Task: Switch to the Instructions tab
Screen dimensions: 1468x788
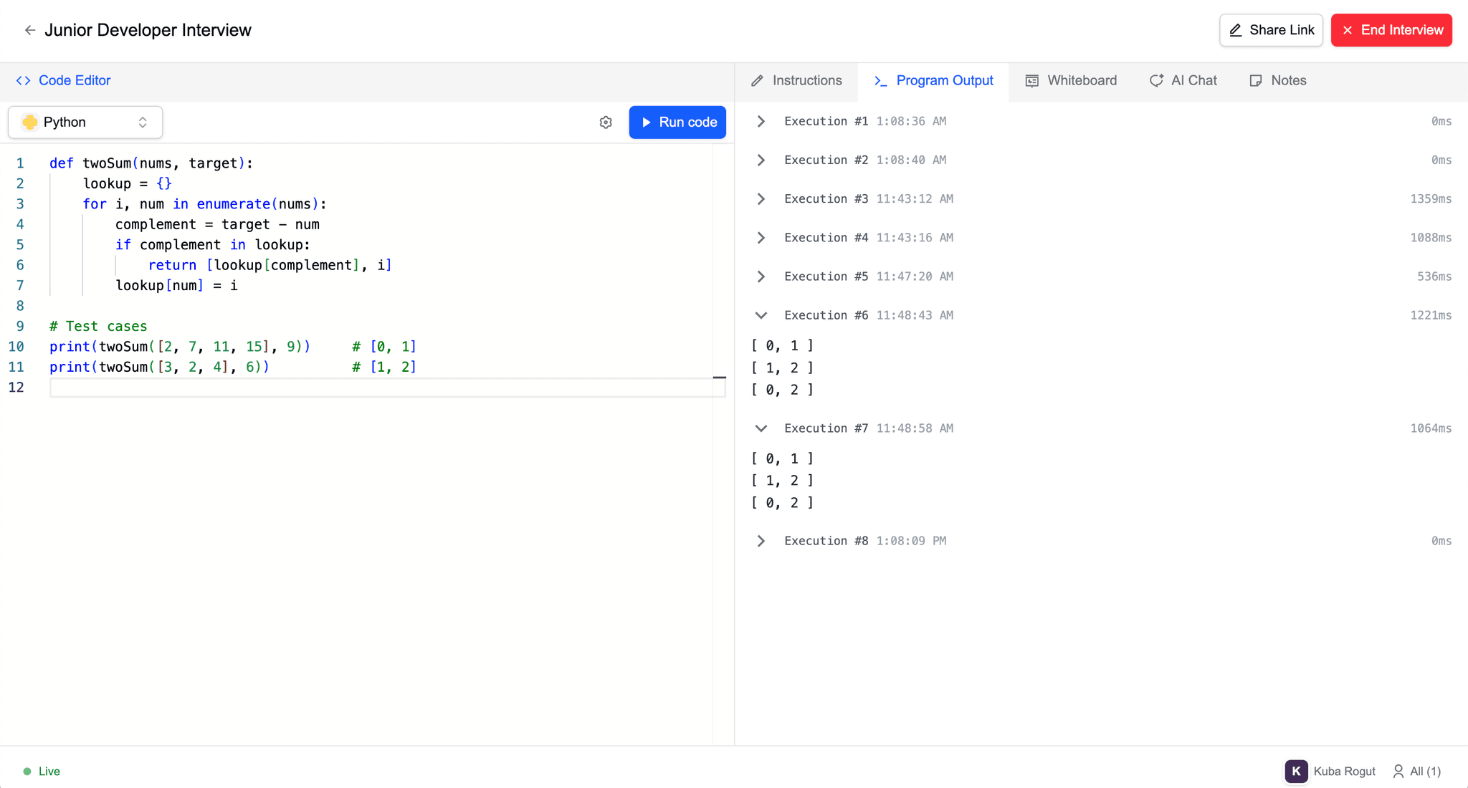Action: coord(806,80)
